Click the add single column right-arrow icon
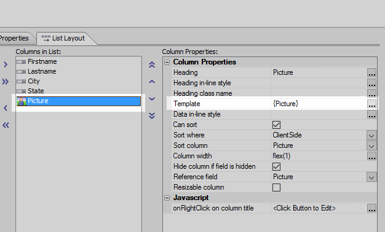Viewport: 385px width, 232px height. pyautogui.click(x=6, y=64)
